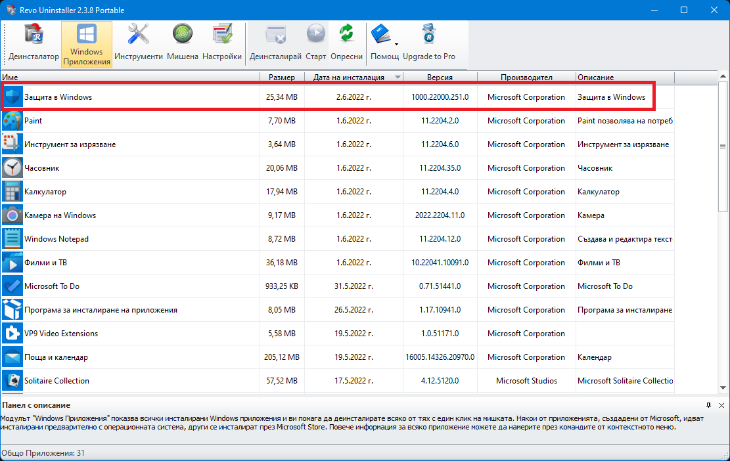Screen dimensions: 730x461
Task: Click the Защита в Windows shield icon
Action: [x=12, y=97]
